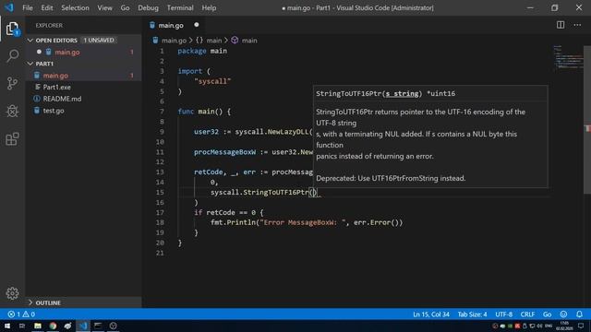Click the retCode variable on line 13
Screen dimensions: 591x332
coord(208,172)
